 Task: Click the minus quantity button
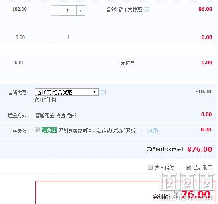coord(55,10)
